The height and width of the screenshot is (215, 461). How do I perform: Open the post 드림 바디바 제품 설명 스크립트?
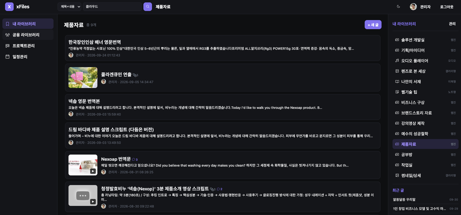pos(223,135)
